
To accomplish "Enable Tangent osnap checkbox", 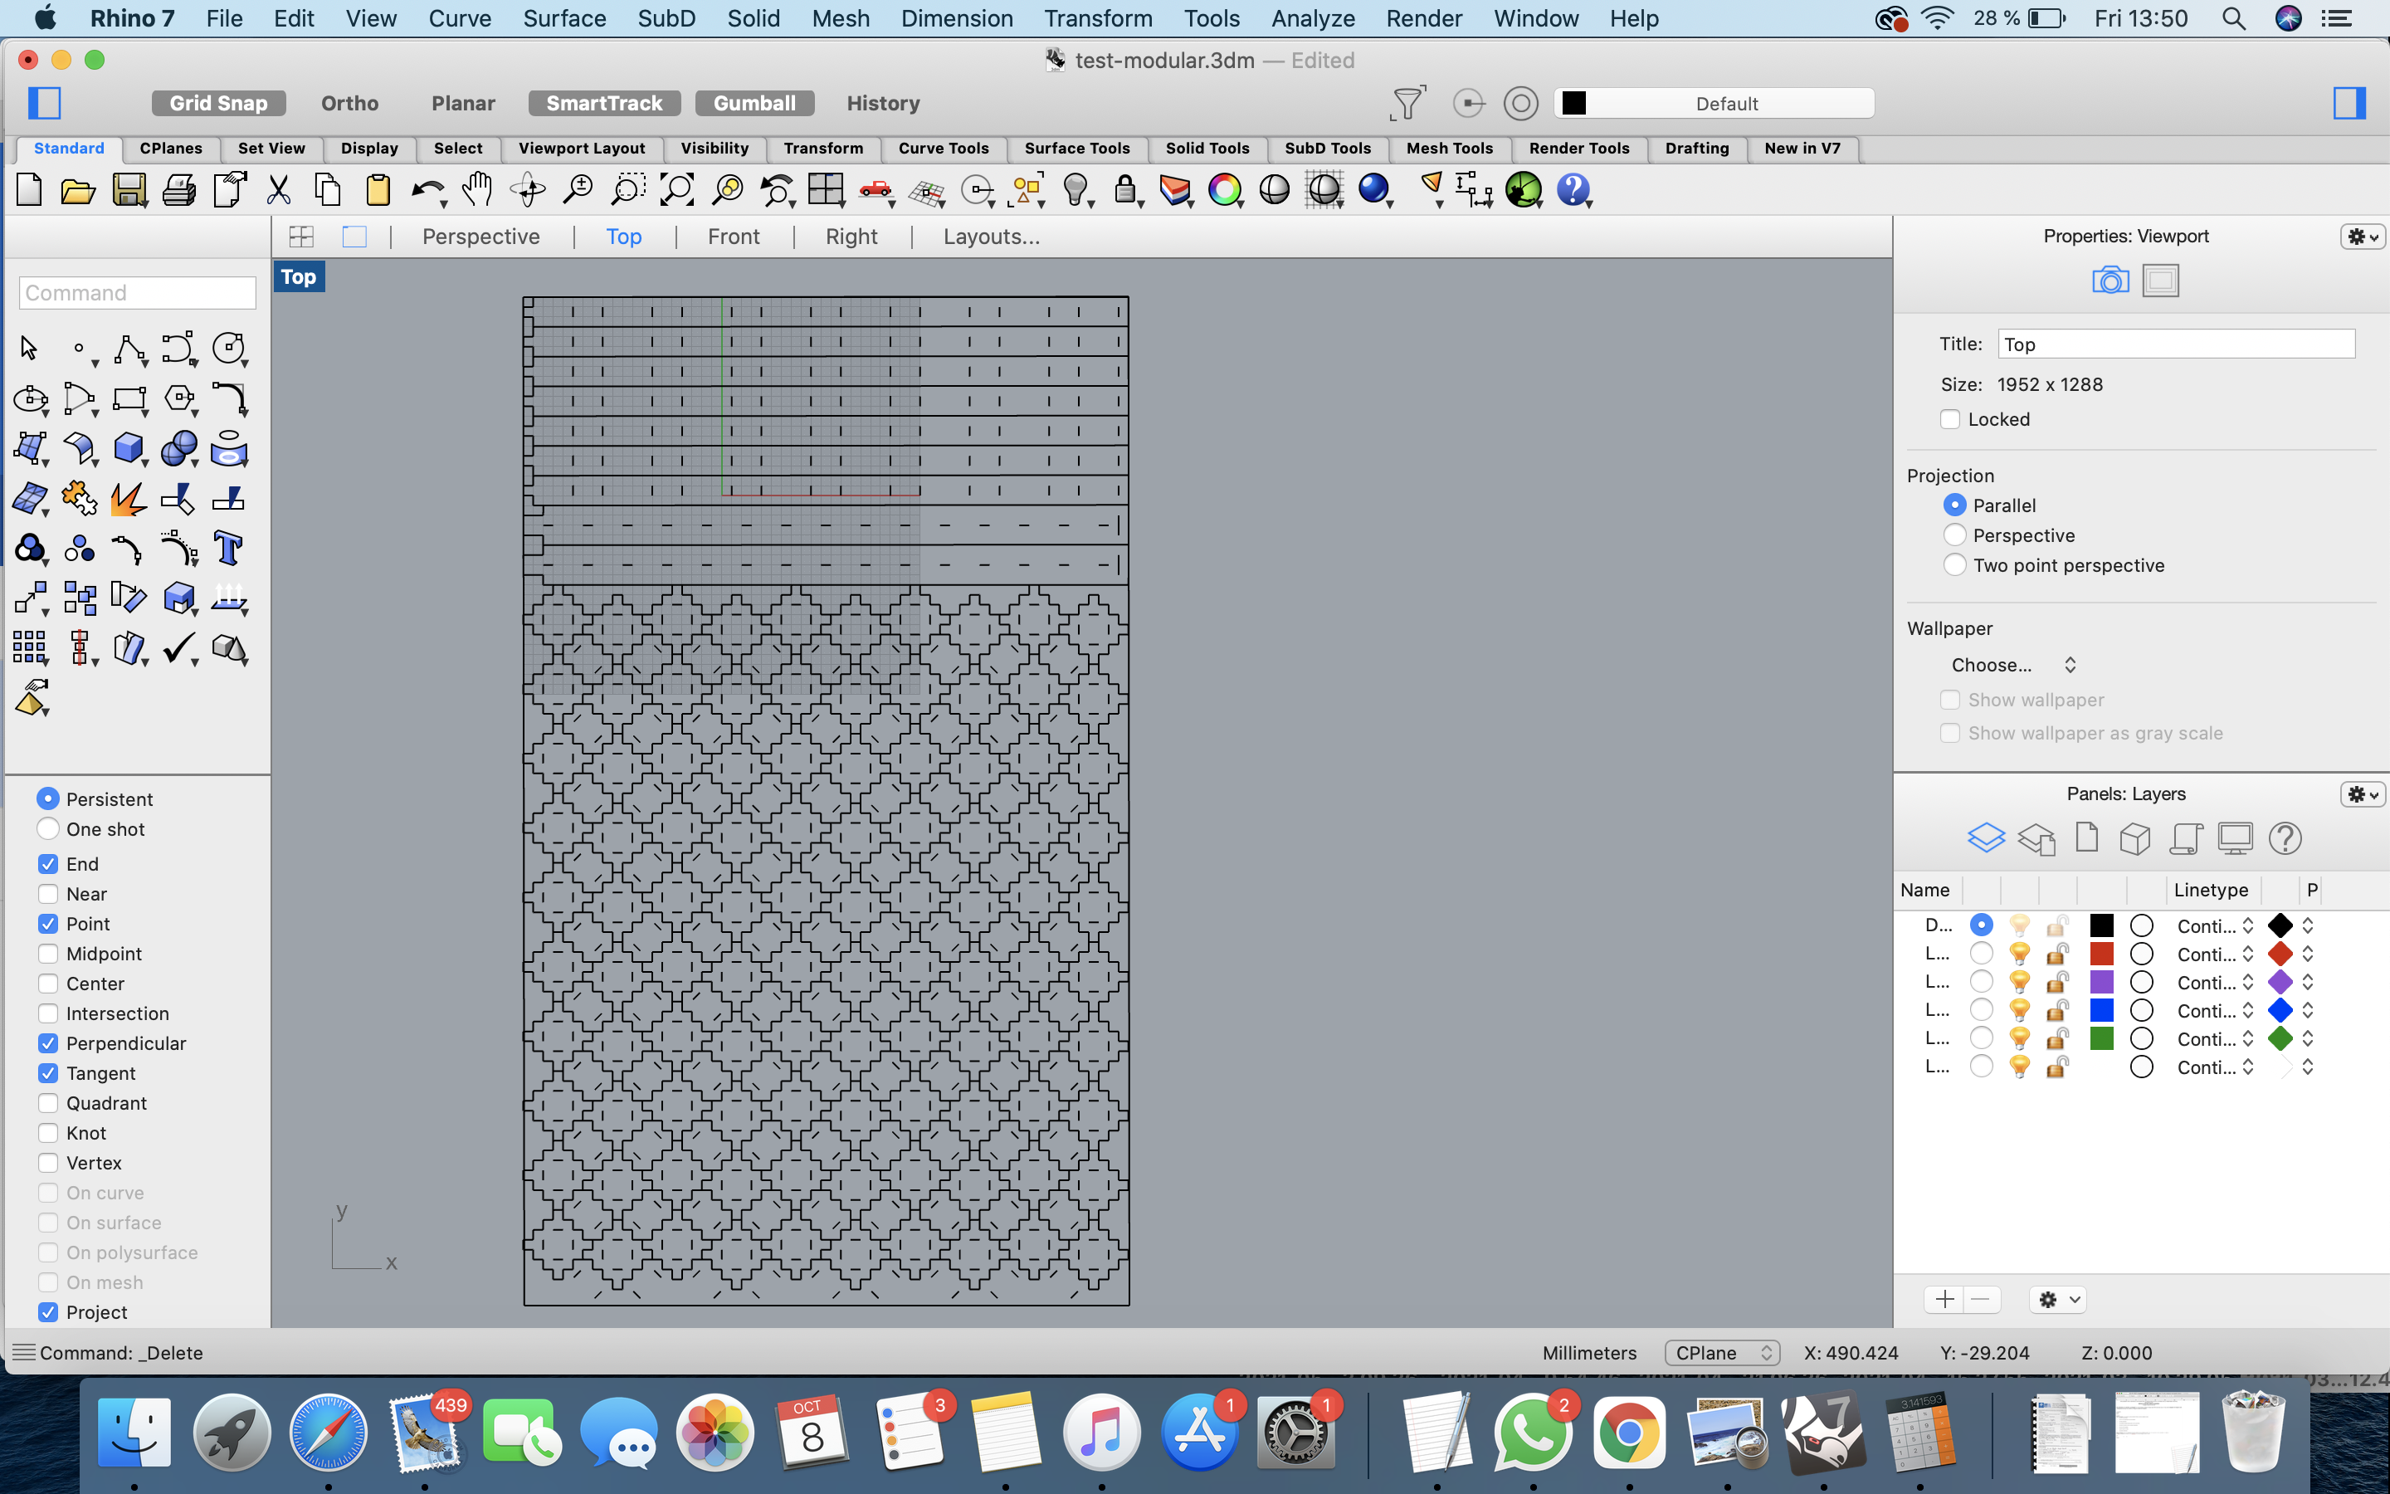I will tap(46, 1072).
